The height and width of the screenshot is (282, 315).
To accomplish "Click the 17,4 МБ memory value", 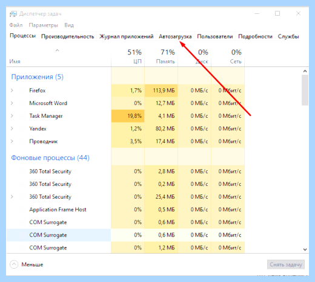I will (165, 141).
